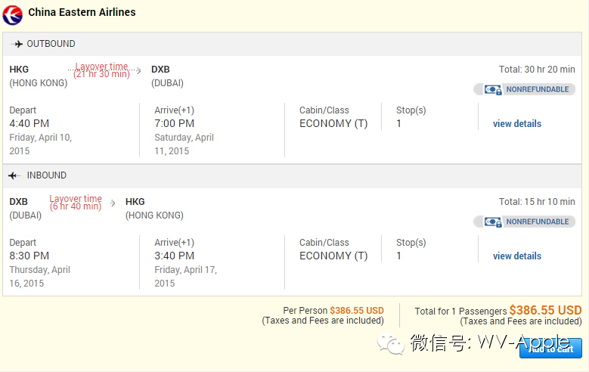589x372 pixels.
Task: Click the total price $386.55 USD
Action: [x=545, y=310]
